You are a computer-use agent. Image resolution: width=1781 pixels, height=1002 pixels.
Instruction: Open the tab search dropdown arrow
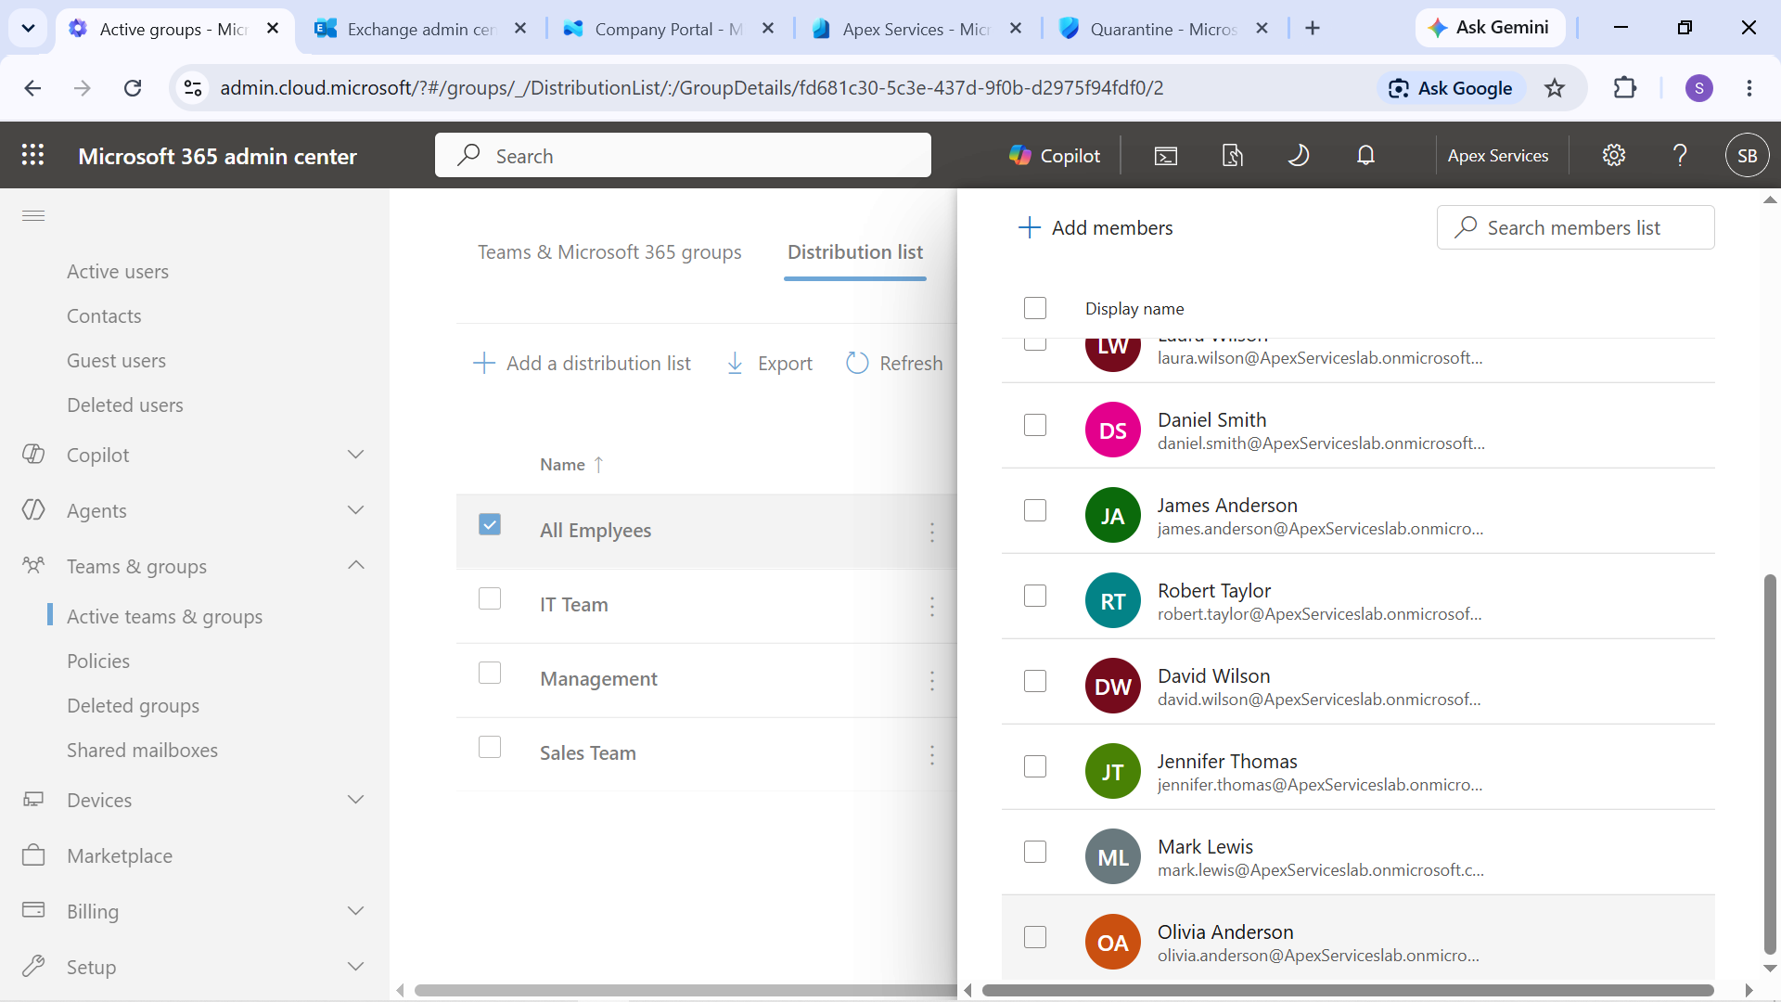(28, 28)
